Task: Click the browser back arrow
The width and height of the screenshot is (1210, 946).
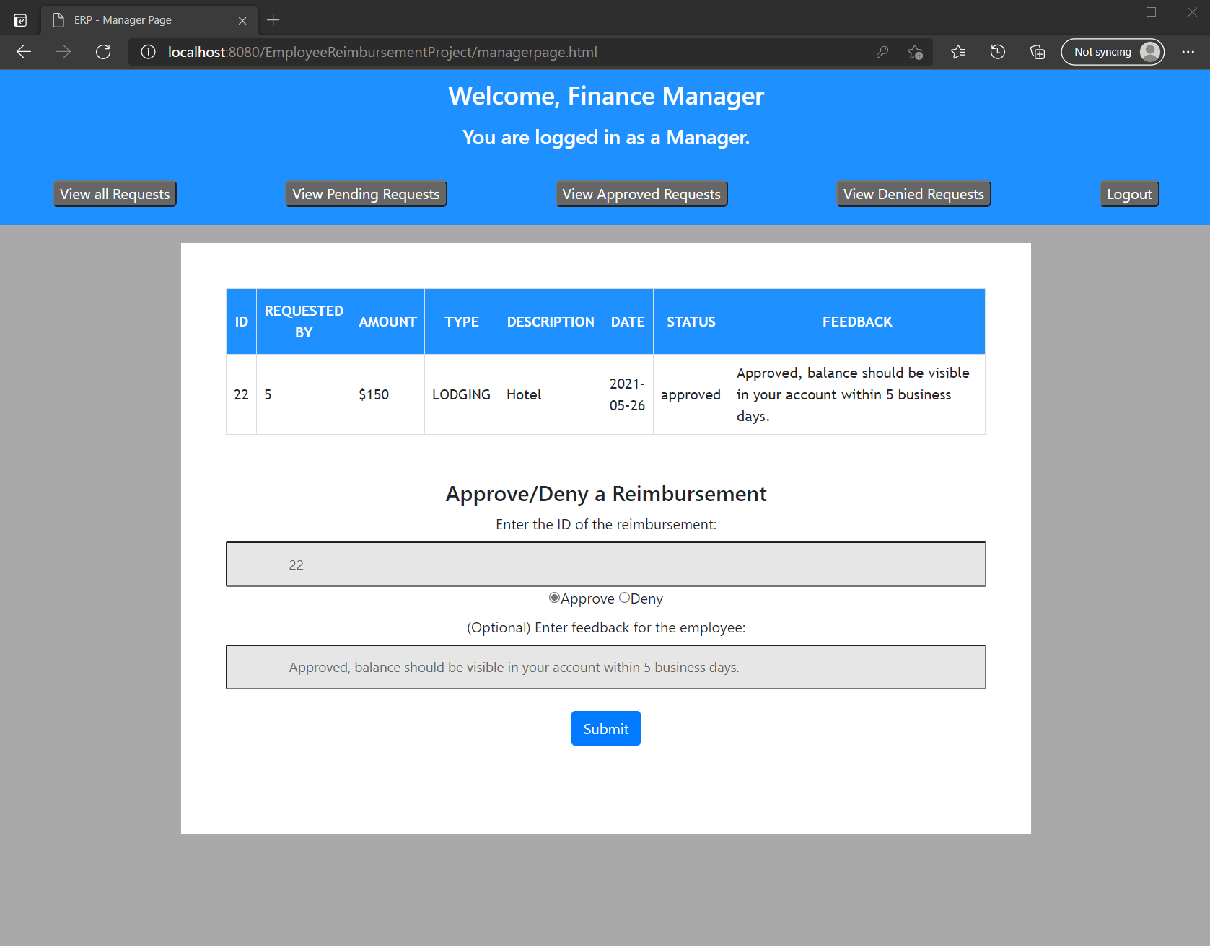Action: pos(24,52)
